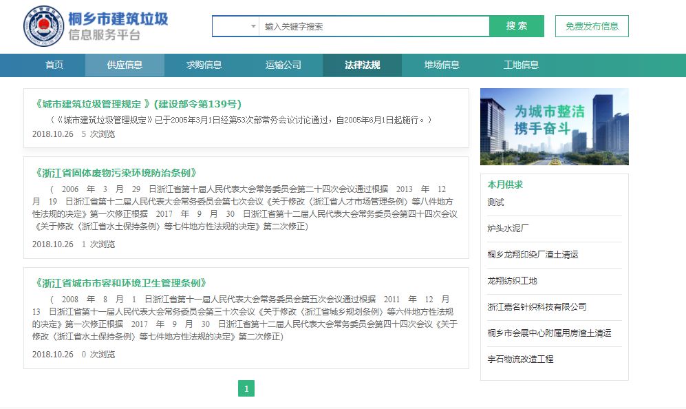Screen dimensions: 686x409
Task: Open the 堆场信息 menu item
Action: pos(442,65)
